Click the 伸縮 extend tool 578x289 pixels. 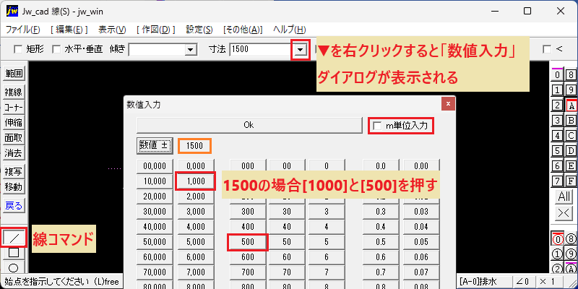(14, 123)
